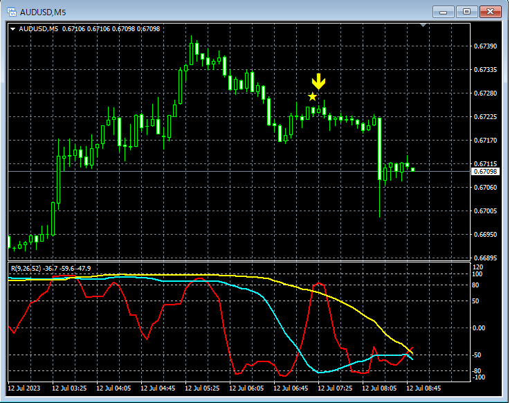The width and height of the screenshot is (510, 403).
Task: Click the 12 Jul 07:25 time label
Action: pos(335,388)
